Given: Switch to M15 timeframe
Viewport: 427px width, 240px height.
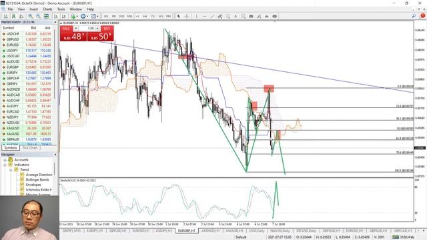Looking at the screenshot, I should point(121,16).
